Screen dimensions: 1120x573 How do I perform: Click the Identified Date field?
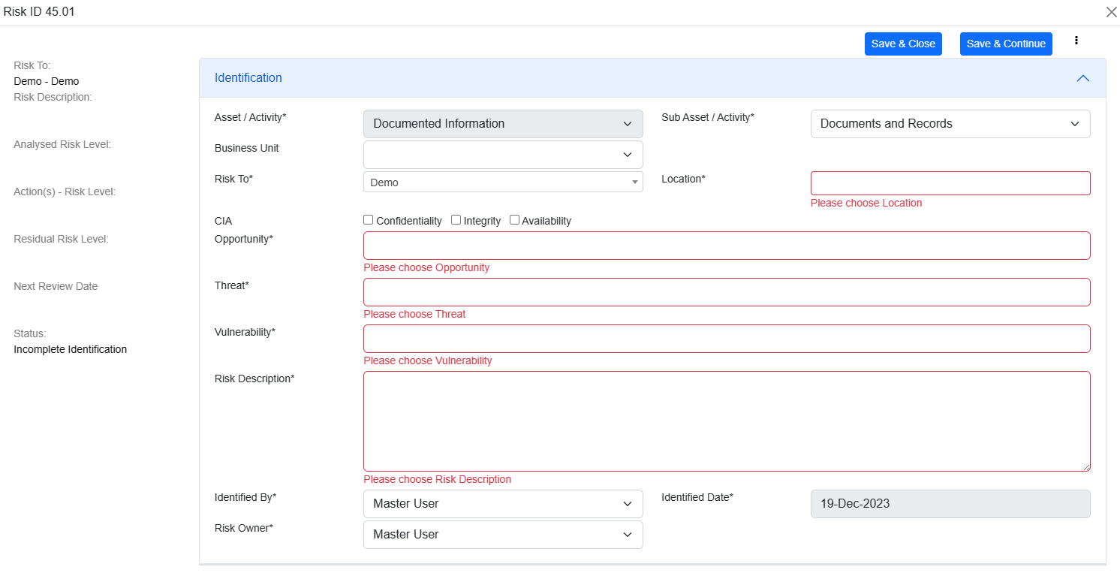tap(950, 504)
